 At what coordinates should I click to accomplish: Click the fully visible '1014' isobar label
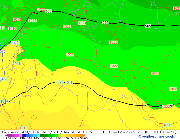pyautogui.click(x=5, y=101)
